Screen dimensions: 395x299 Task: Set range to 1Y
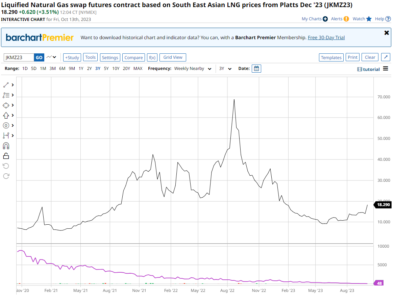[x=81, y=69]
